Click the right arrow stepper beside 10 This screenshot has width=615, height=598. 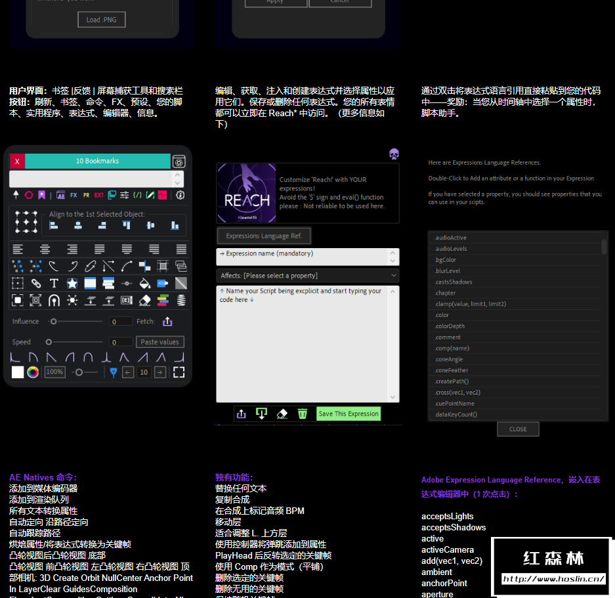coord(160,372)
